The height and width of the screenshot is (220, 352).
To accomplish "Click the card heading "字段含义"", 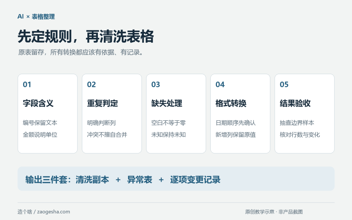I will (x=38, y=103).
